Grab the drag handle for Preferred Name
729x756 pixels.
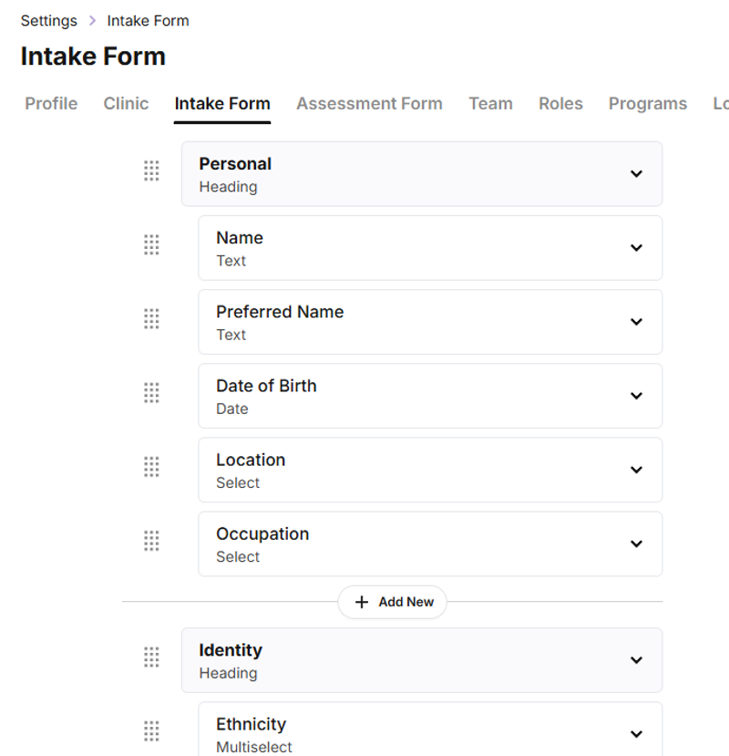click(x=151, y=318)
